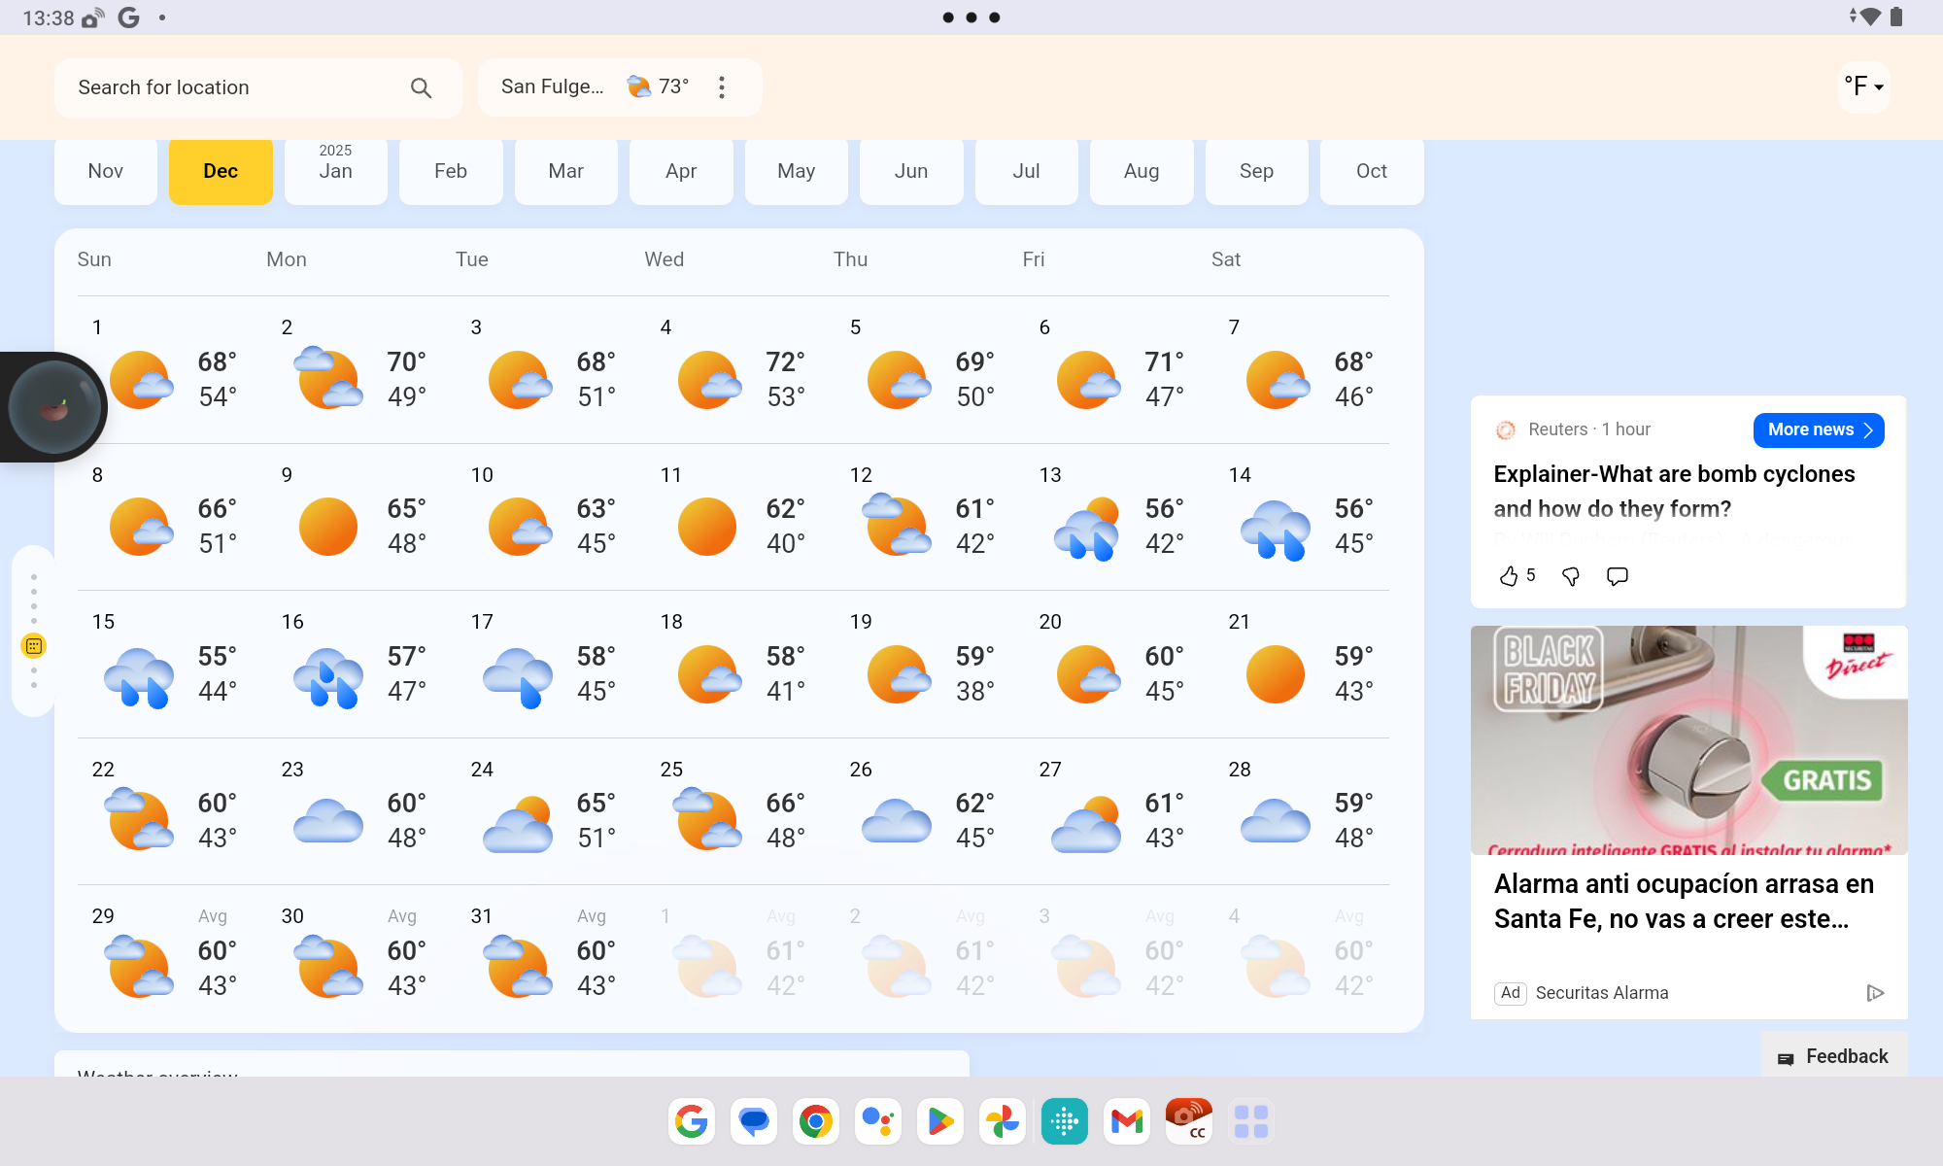The width and height of the screenshot is (1943, 1166).
Task: Switch to the Feb month tab
Action: pyautogui.click(x=451, y=171)
